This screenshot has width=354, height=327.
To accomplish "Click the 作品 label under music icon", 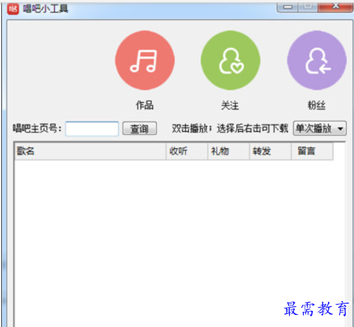I will 145,105.
